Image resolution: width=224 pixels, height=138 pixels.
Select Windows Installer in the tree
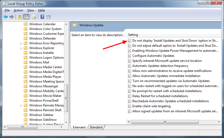tap(41, 53)
